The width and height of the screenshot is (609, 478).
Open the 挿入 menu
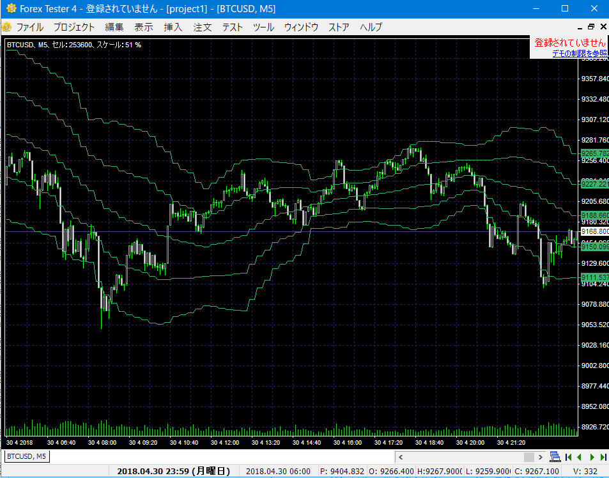173,27
